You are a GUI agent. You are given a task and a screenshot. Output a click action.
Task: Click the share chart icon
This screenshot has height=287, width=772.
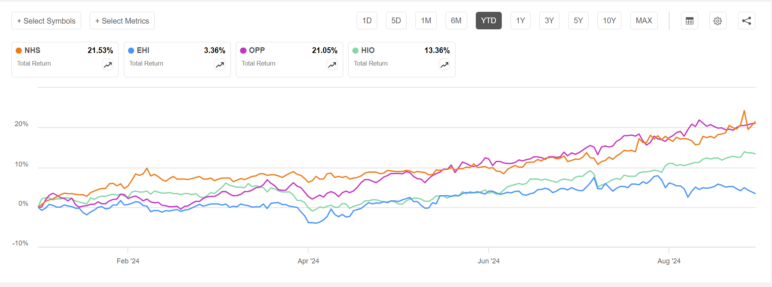[746, 21]
